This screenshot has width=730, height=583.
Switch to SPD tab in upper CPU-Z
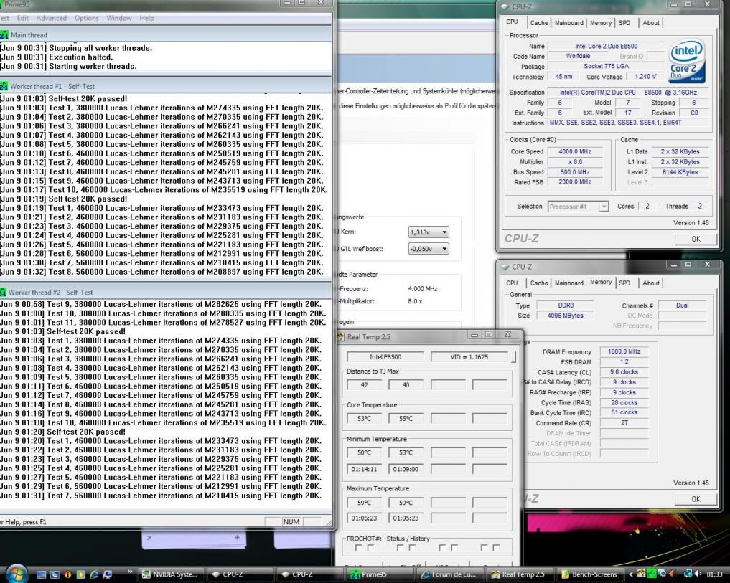[x=624, y=23]
